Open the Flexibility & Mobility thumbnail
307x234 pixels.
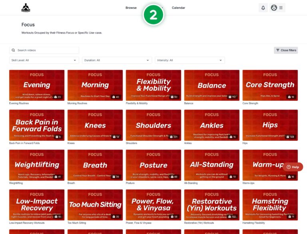[x=153, y=85]
